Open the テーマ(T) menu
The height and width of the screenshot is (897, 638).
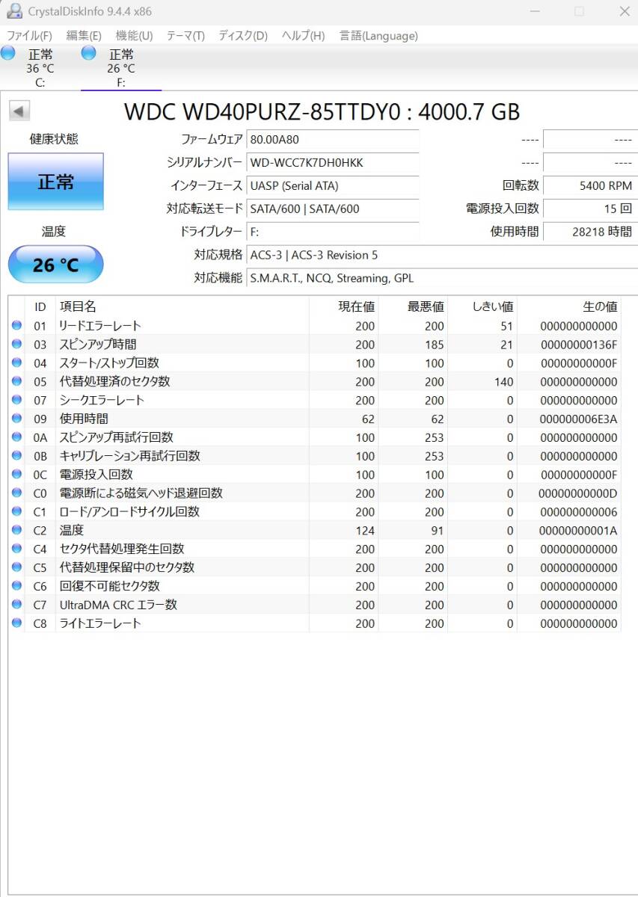[185, 35]
